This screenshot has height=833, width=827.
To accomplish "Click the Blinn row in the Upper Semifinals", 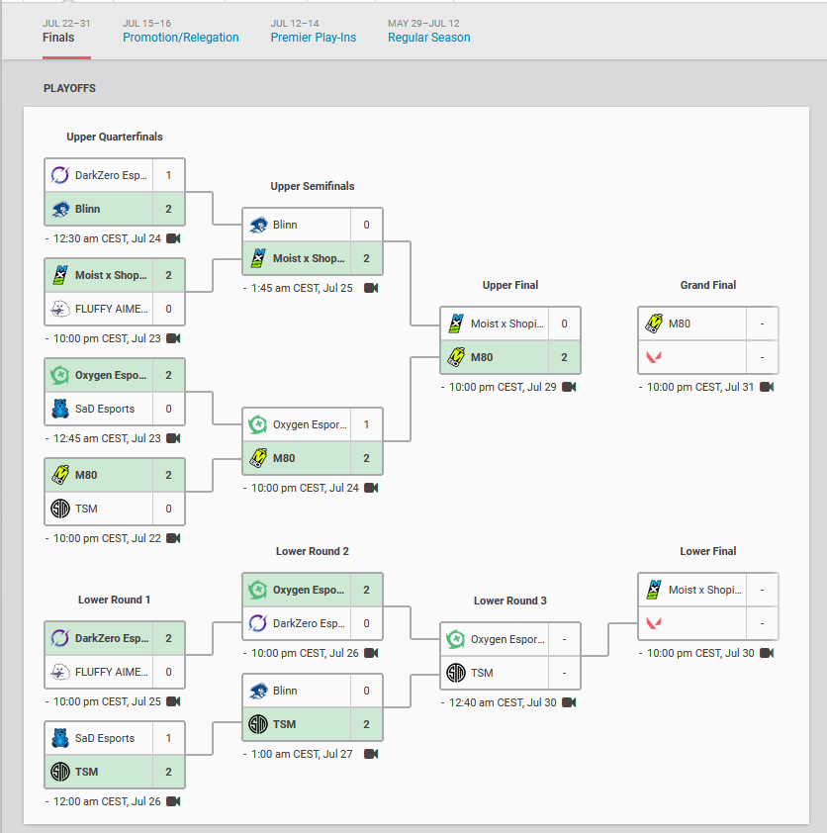I will click(313, 225).
